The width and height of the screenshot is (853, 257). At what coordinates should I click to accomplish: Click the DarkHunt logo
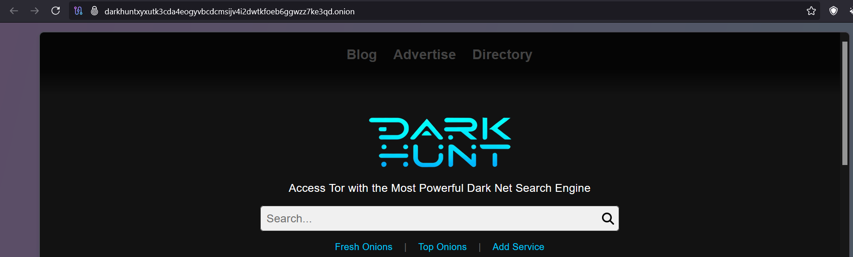pyautogui.click(x=440, y=142)
